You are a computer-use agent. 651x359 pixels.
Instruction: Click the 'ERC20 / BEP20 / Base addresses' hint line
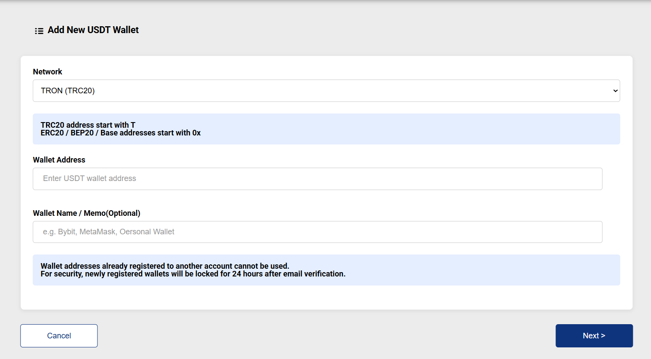pyautogui.click(x=121, y=133)
